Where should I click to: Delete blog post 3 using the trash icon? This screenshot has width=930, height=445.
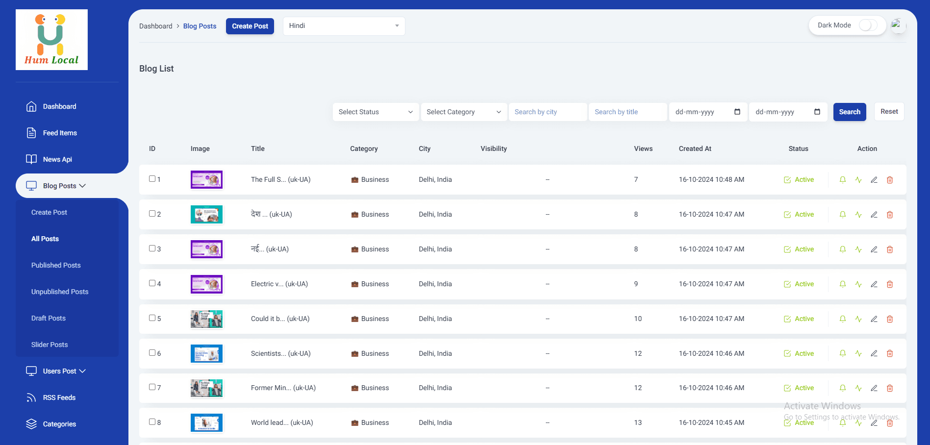tap(890, 249)
